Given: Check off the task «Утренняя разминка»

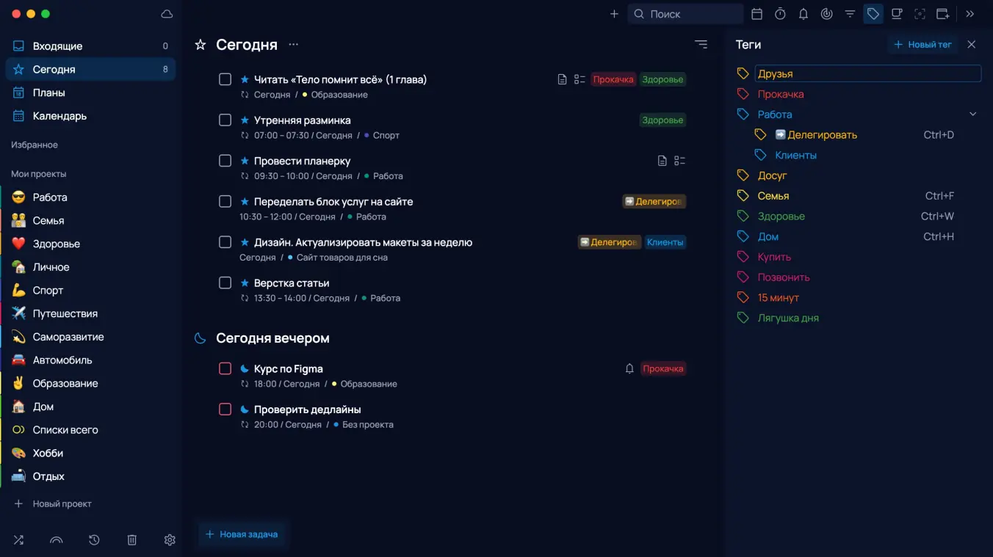Looking at the screenshot, I should pos(225,120).
